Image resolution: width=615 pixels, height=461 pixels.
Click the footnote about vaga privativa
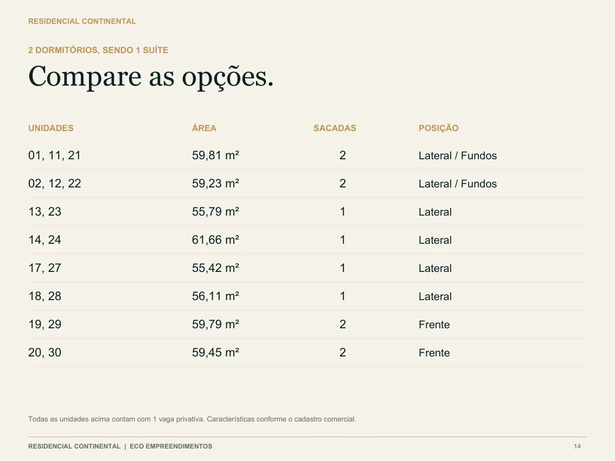tap(192, 419)
